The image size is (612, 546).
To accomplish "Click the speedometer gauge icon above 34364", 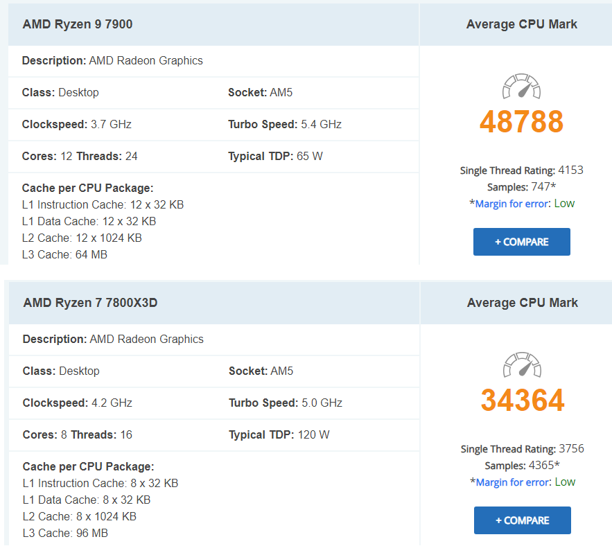I will click(522, 365).
